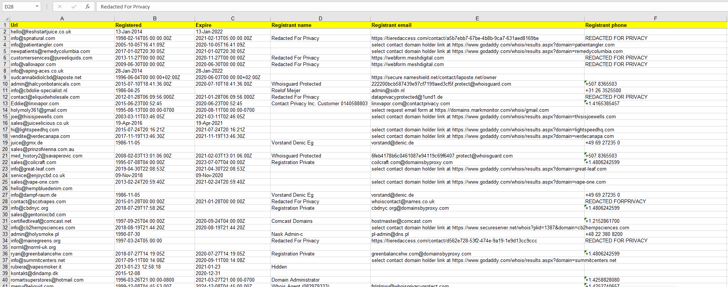
Task: Select cell +1.2152861700
Action: [x=656, y=221]
